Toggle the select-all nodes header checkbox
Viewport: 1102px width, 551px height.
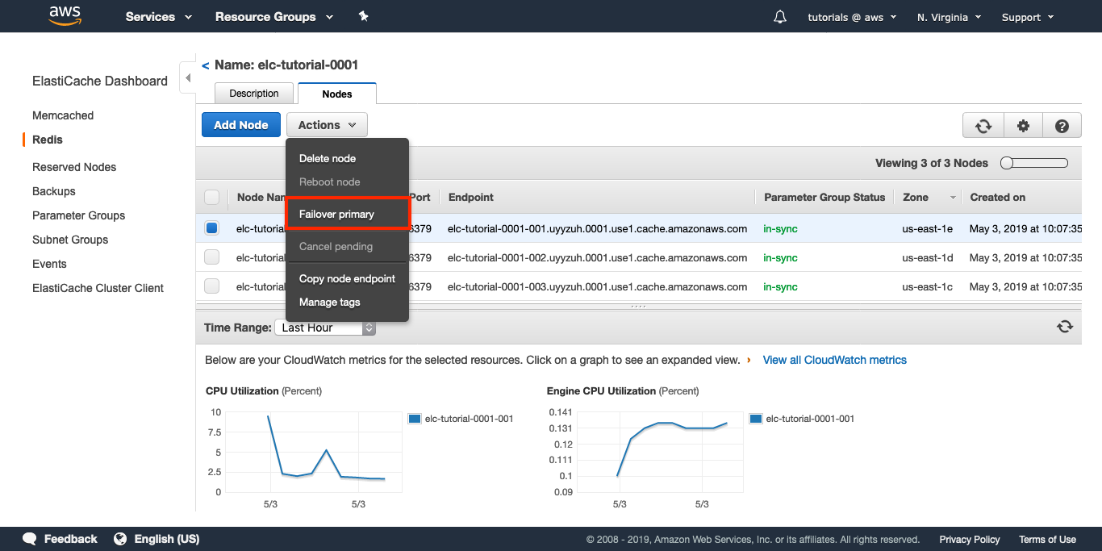click(211, 197)
